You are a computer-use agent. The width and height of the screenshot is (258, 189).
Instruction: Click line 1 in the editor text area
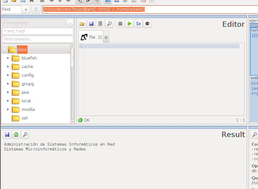pyautogui.click(x=161, y=46)
